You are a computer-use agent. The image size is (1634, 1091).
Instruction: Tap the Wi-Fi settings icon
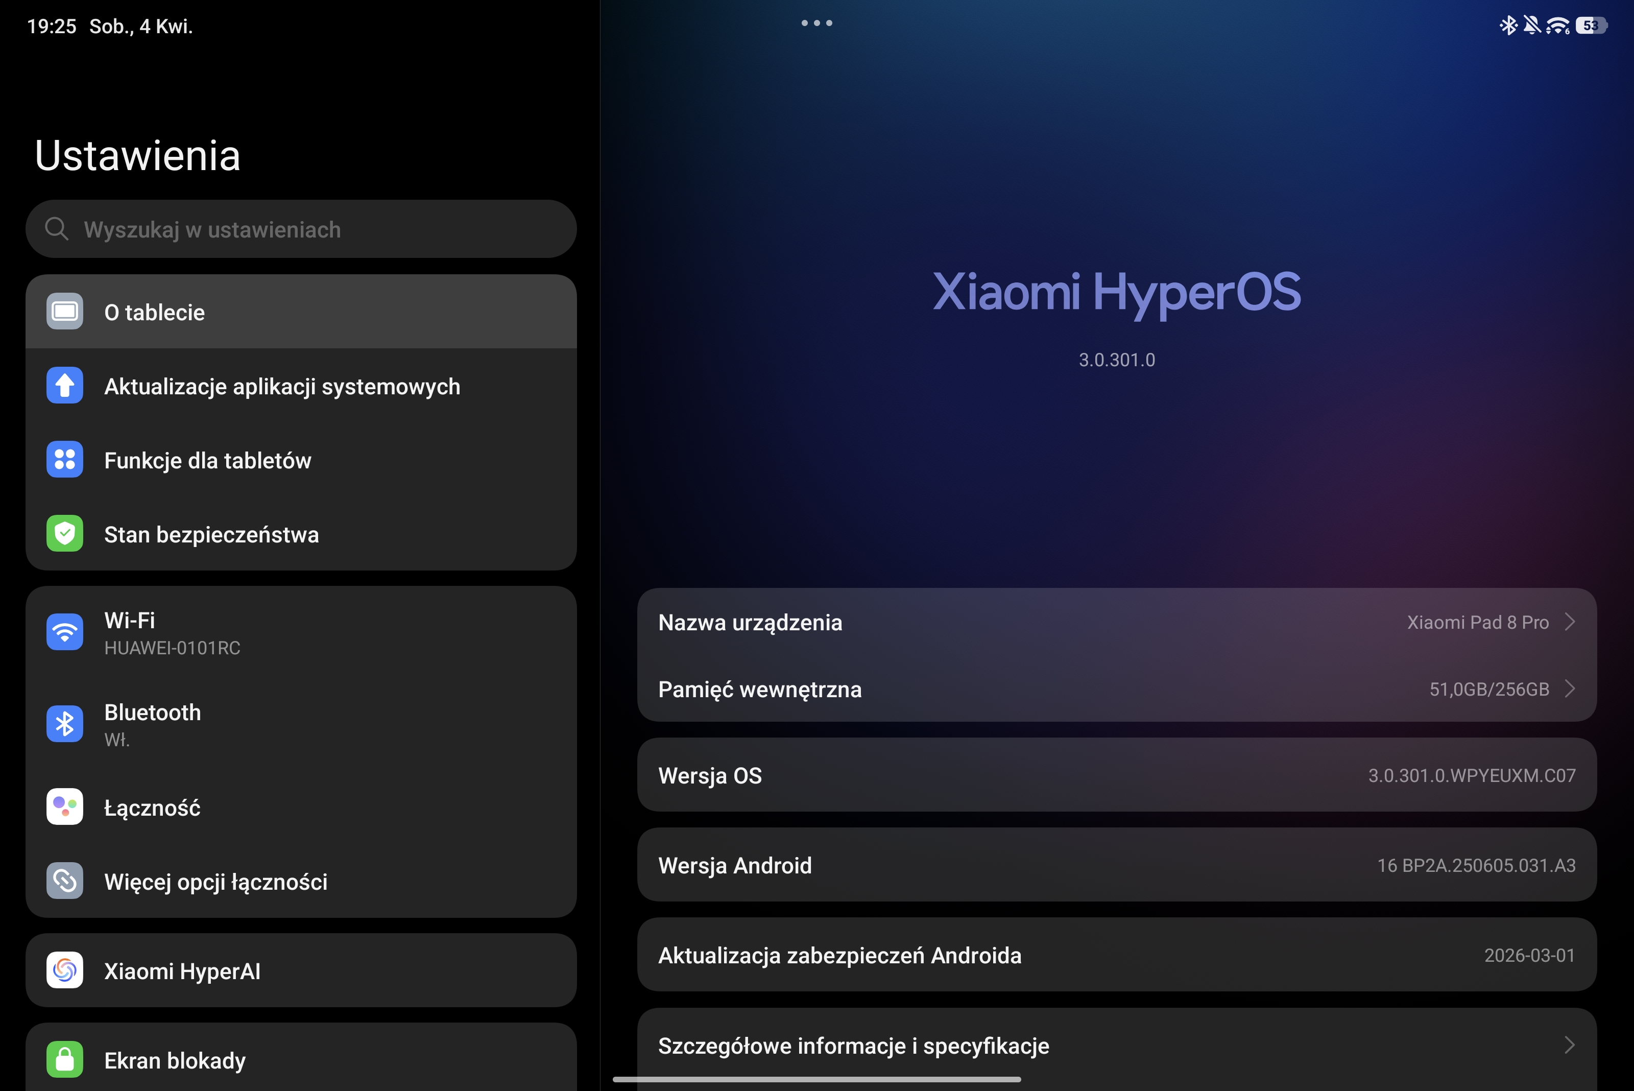point(65,632)
